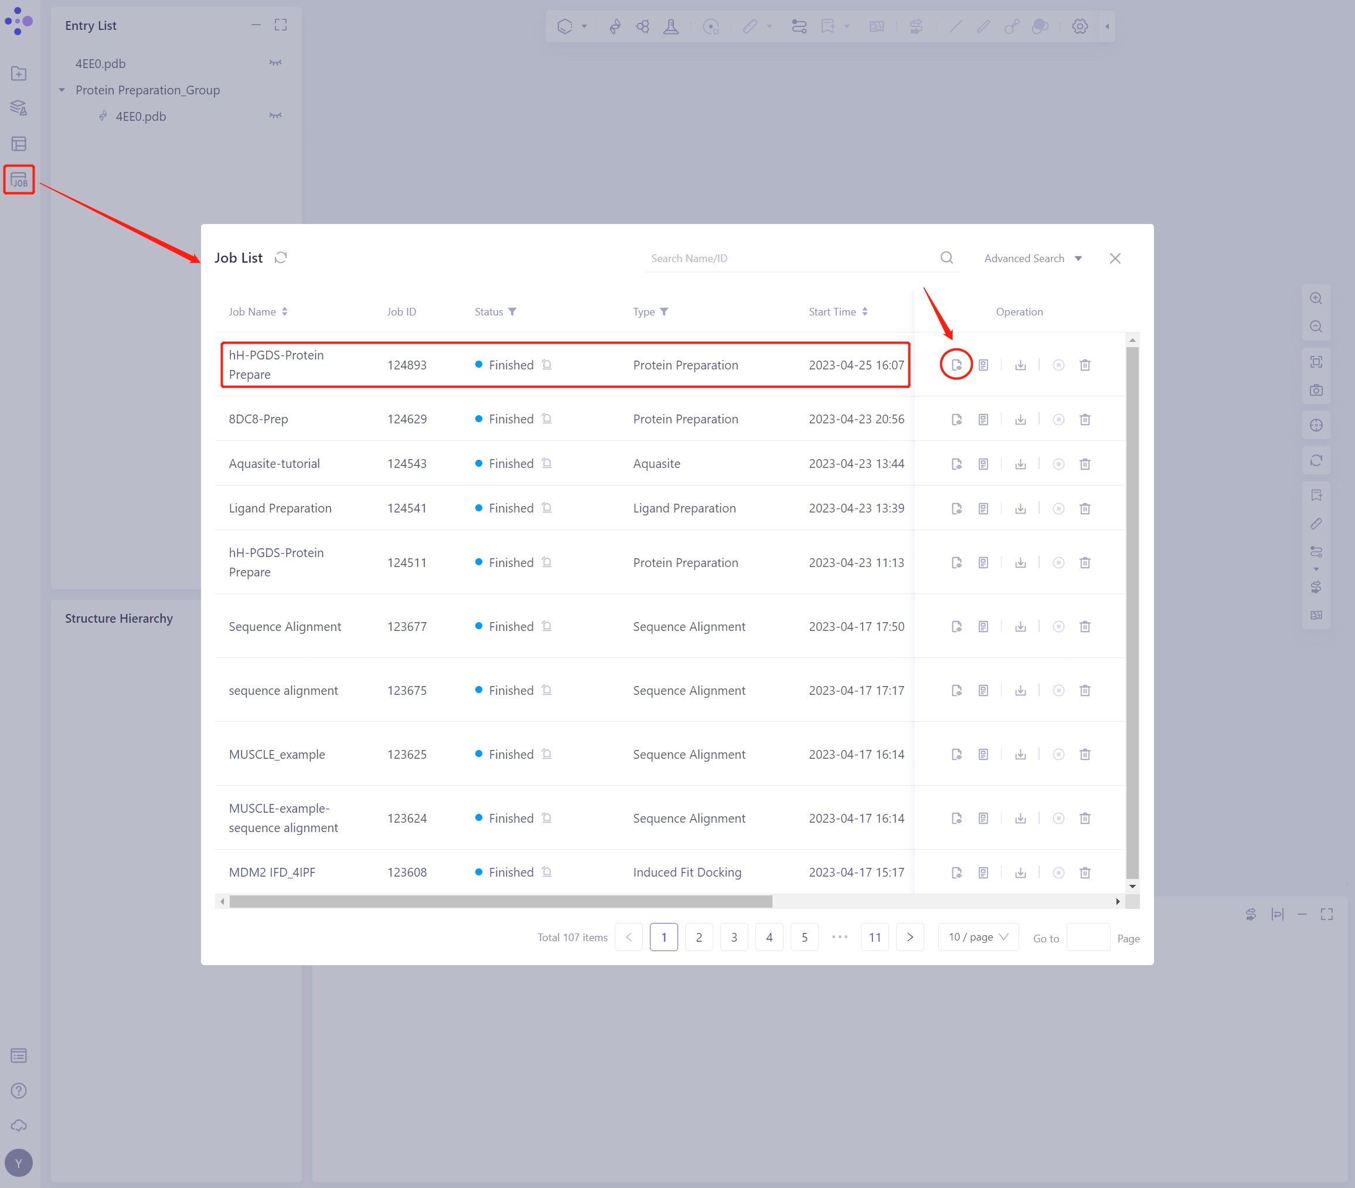Open the Advanced Search dropdown

[x=1032, y=259]
